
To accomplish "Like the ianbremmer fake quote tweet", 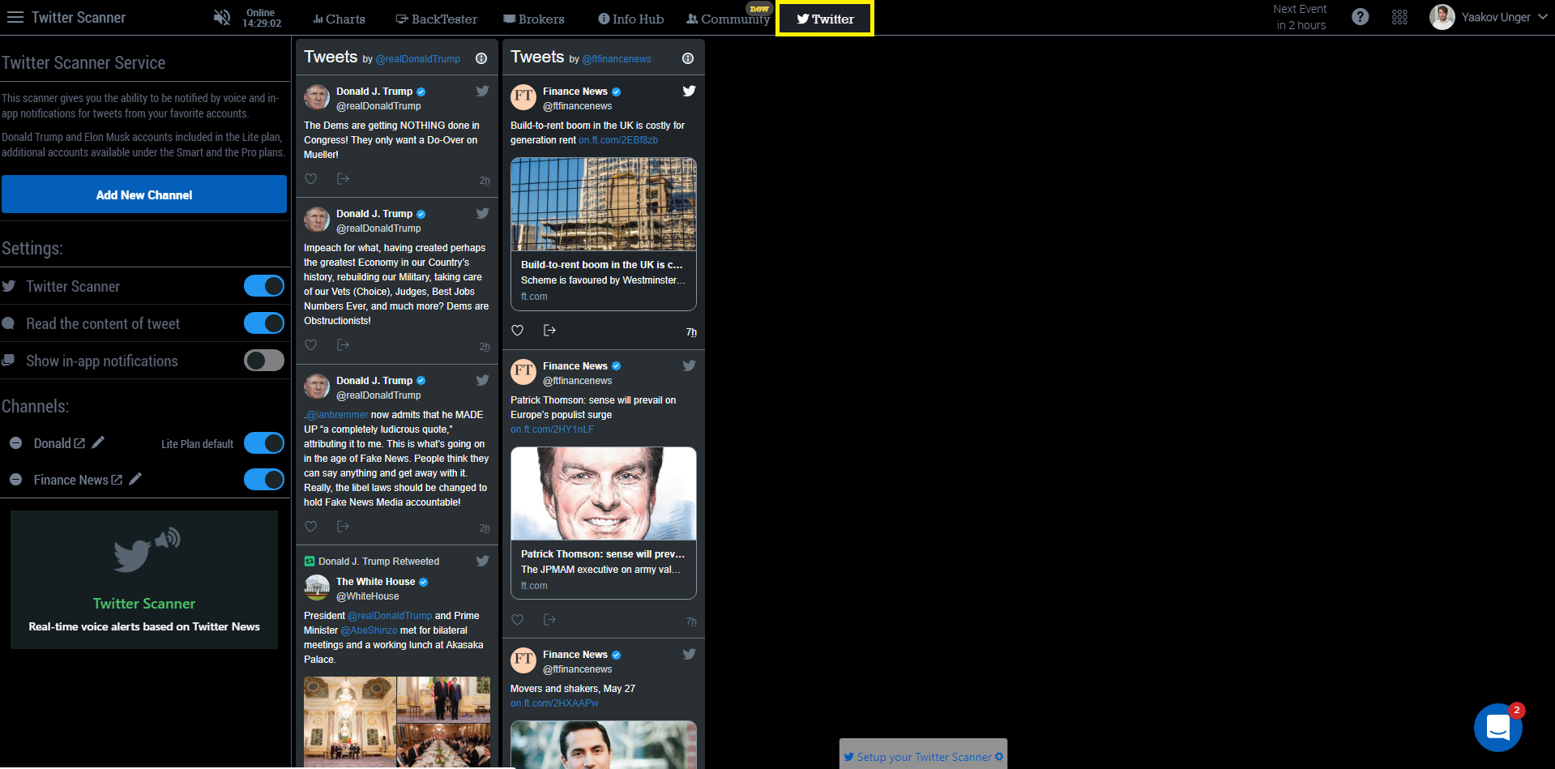I will [310, 527].
